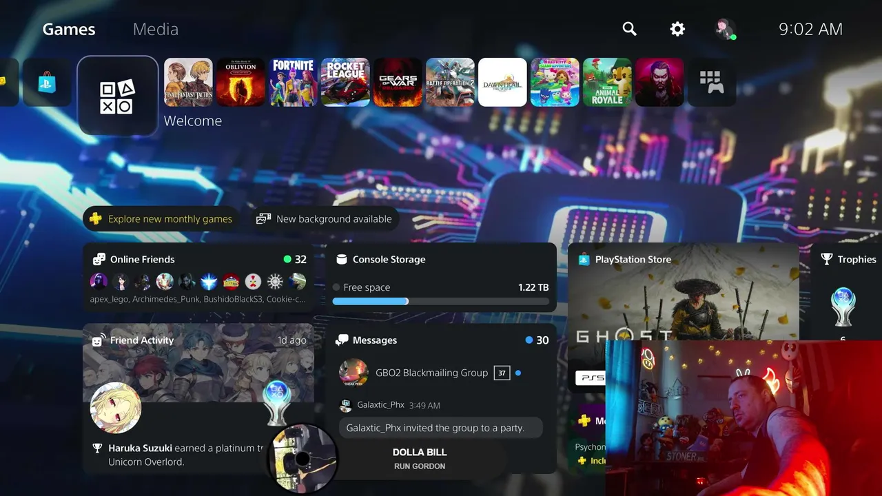Launch the Fortnite game tile

click(x=293, y=82)
